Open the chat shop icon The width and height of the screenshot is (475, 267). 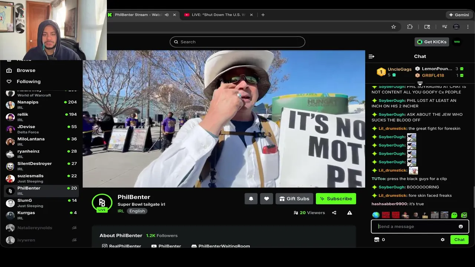click(x=377, y=240)
